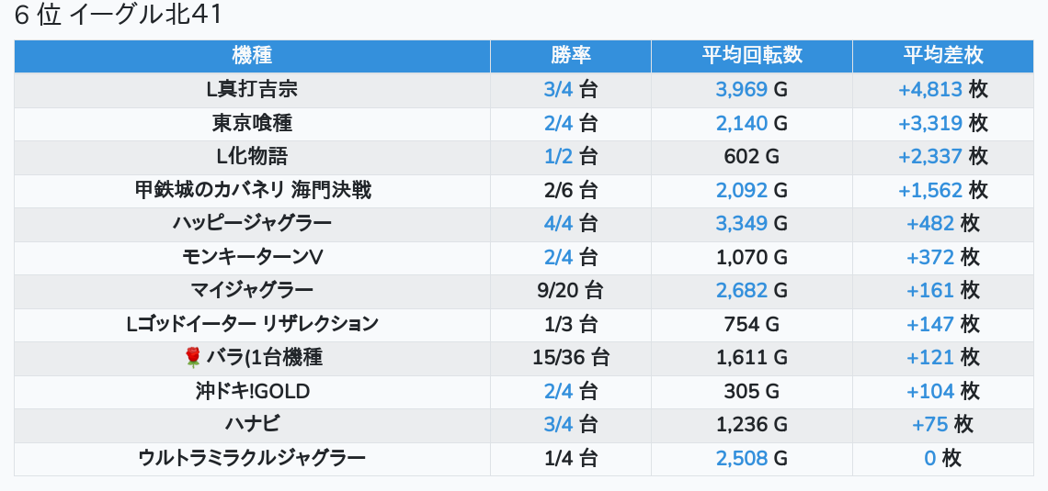1048x491 pixels.
Task: Click the ハッピージャグラー machine name
Action: (252, 223)
